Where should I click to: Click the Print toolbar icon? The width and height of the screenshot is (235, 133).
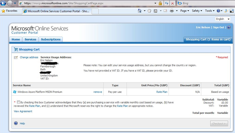172,11
